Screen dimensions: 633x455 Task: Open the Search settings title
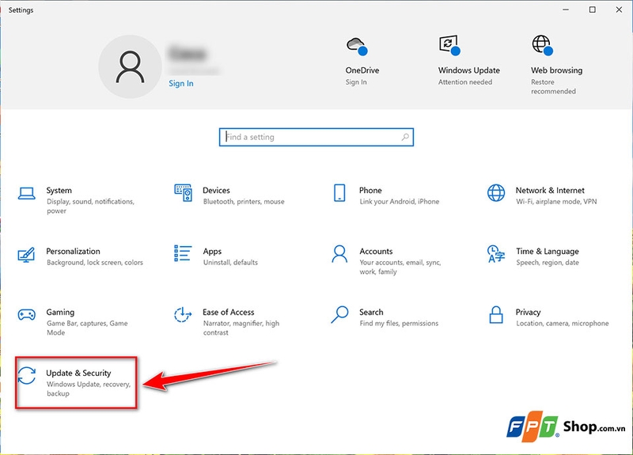click(371, 313)
